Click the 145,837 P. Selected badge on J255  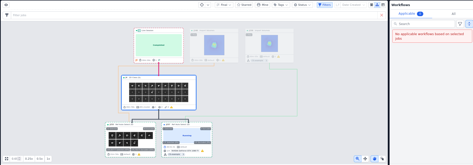pos(118,150)
